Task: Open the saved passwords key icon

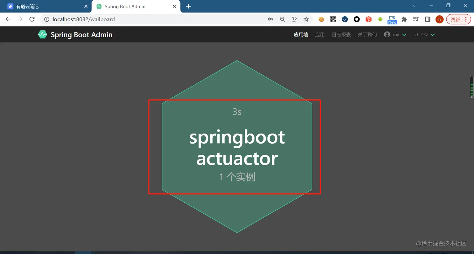Action: [271, 19]
